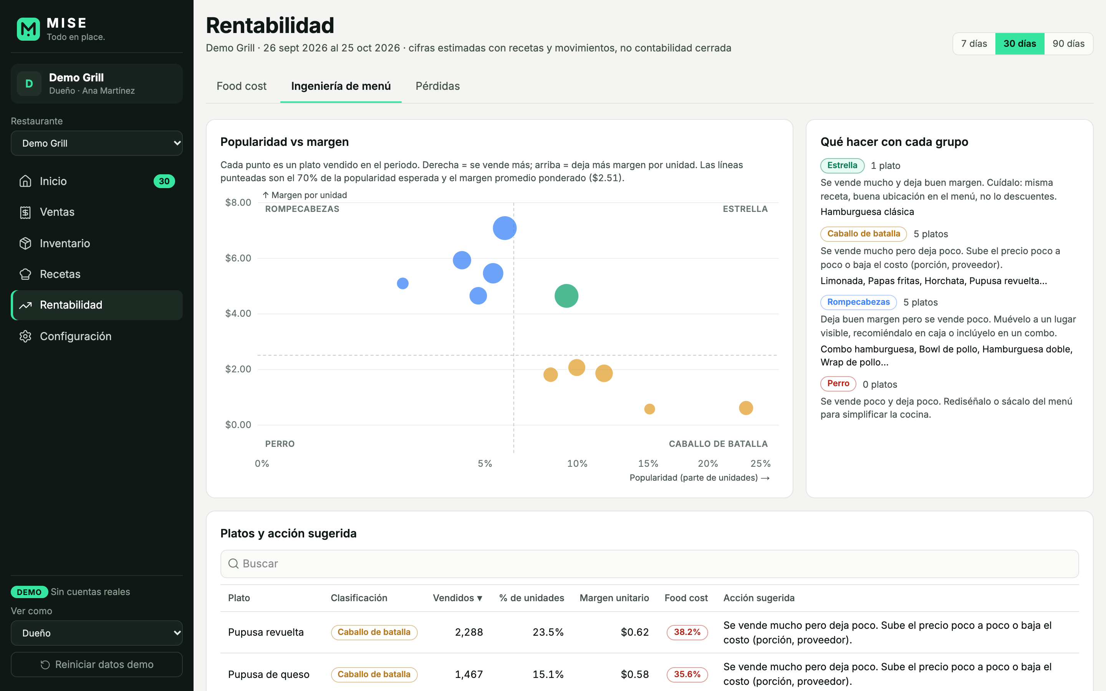Expand the Ver como Dueño dropdown

pyautogui.click(x=97, y=633)
